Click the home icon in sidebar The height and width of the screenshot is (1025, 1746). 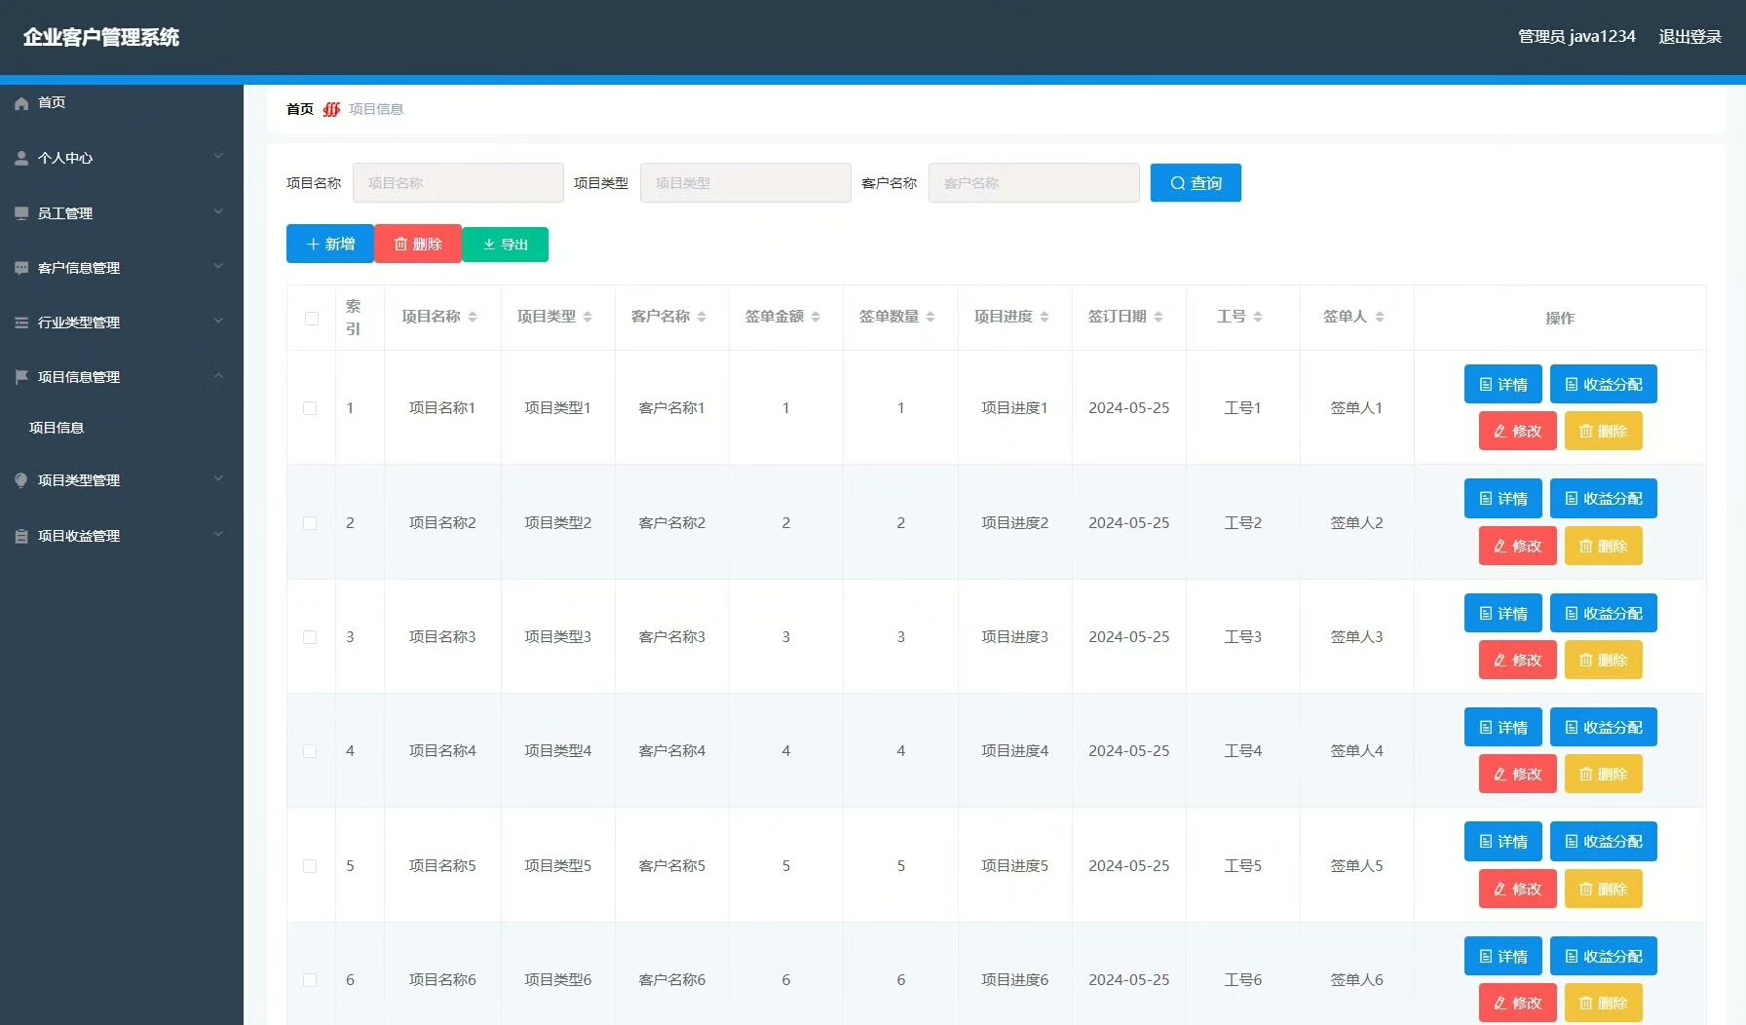[x=21, y=103]
